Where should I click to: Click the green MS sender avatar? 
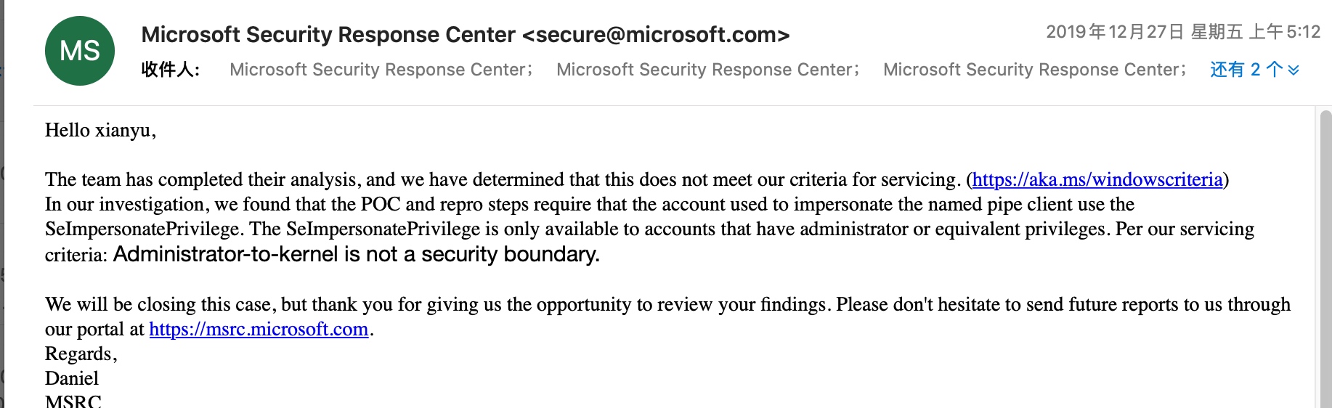click(80, 51)
